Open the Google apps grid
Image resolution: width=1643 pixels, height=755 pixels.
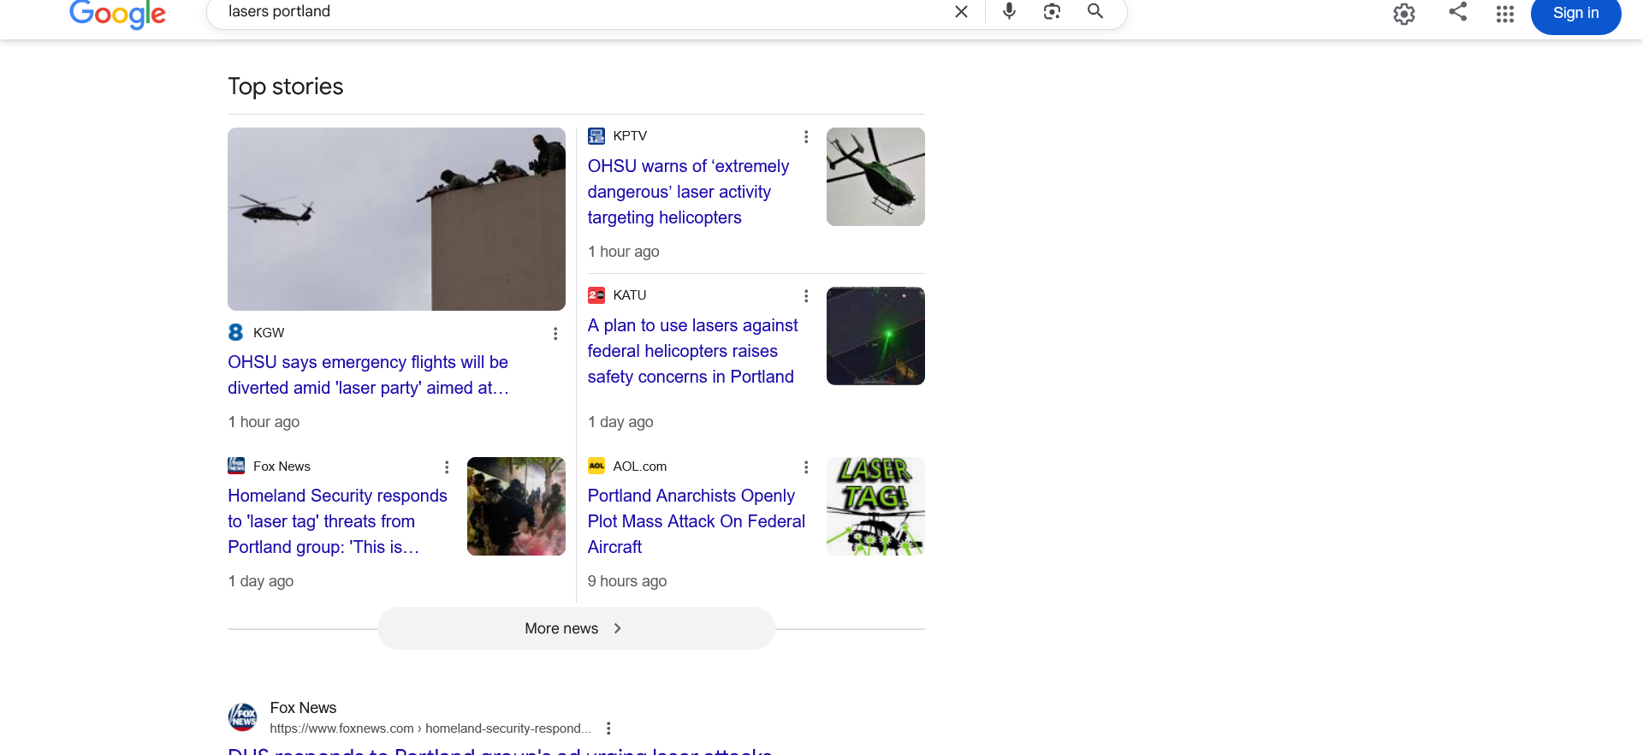(1505, 14)
